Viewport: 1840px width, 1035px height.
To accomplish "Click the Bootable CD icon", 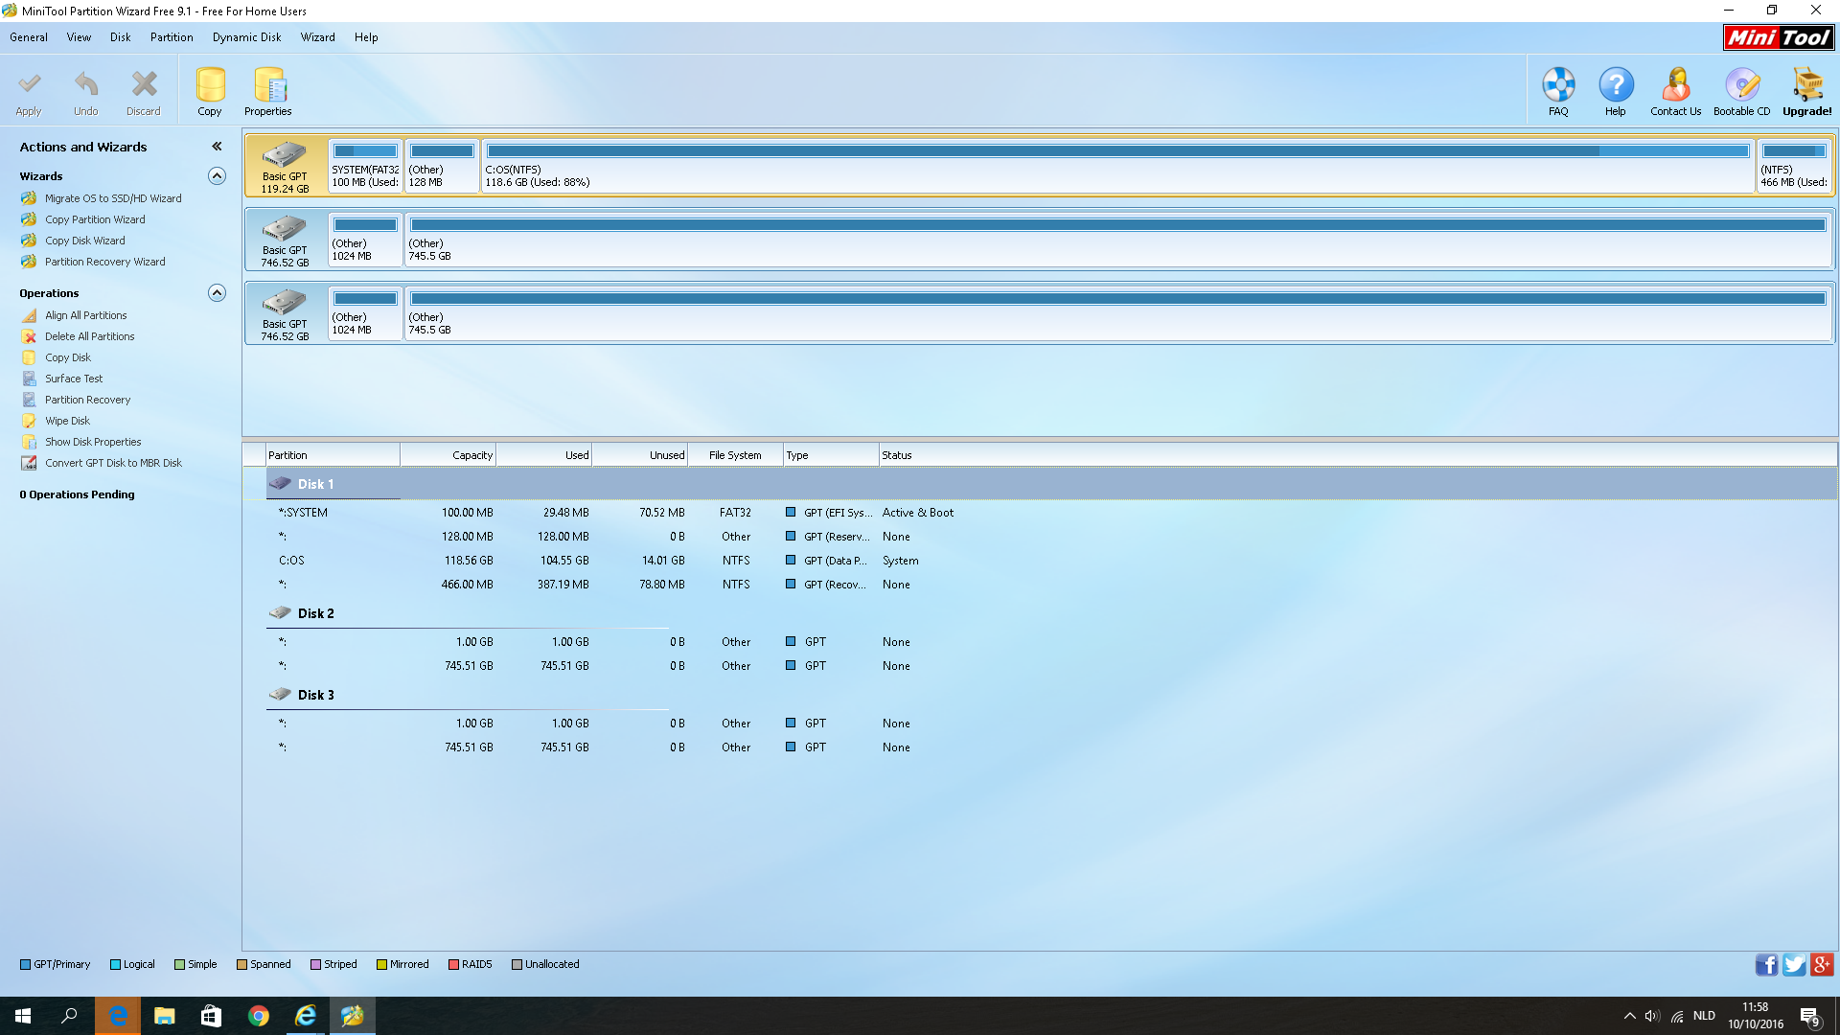I will 1742,84.
